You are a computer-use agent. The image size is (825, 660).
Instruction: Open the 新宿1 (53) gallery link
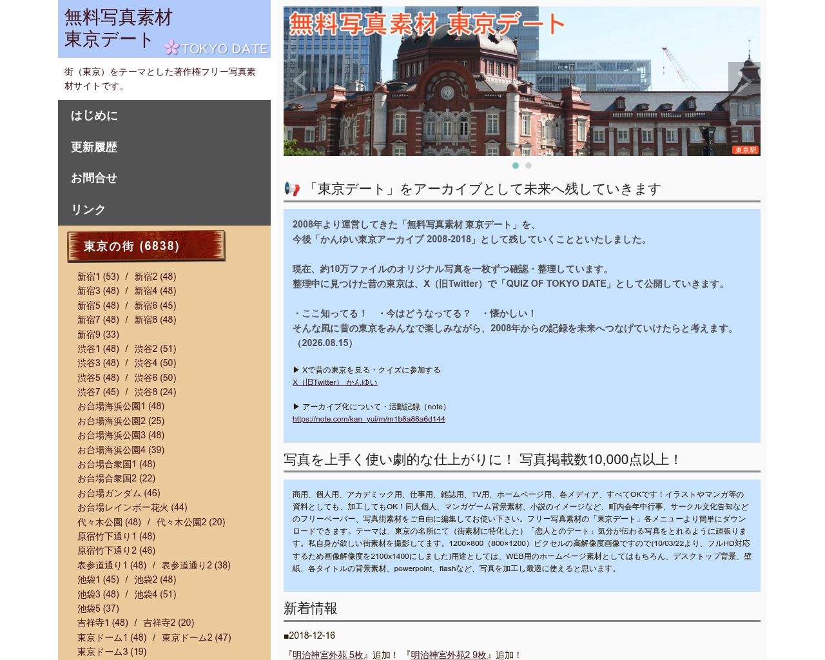pyautogui.click(x=98, y=277)
